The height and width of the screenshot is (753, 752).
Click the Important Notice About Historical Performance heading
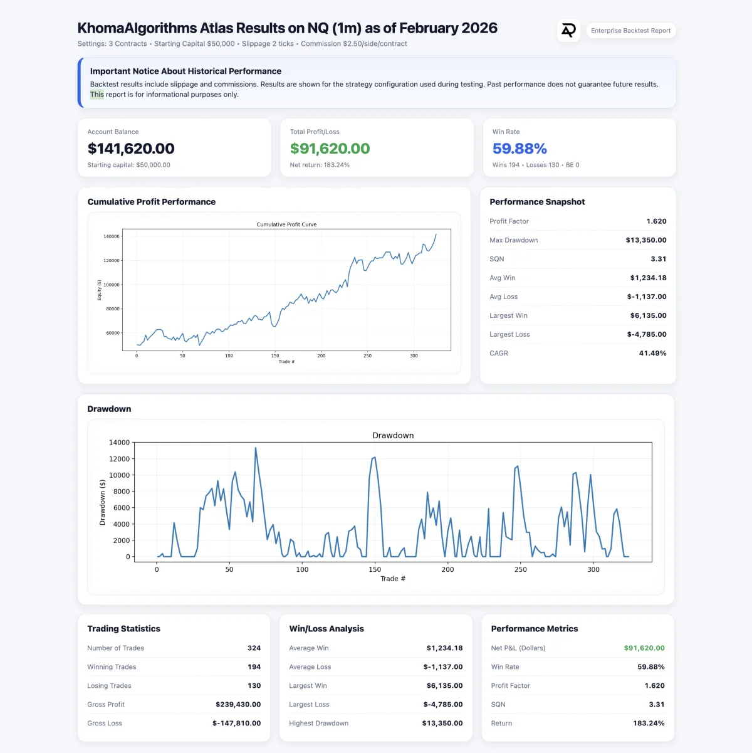[185, 71]
